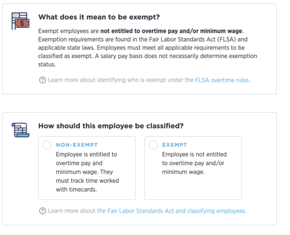Viewport: 290px width, 235px height.
Task: Click the blue scroll document icon
Action: coord(20,130)
